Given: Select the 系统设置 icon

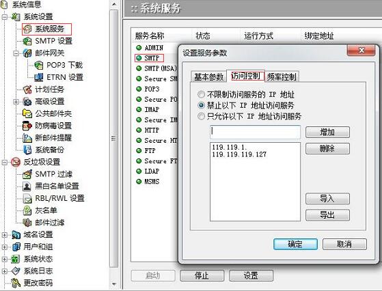Looking at the screenshot, I should tap(16, 17).
